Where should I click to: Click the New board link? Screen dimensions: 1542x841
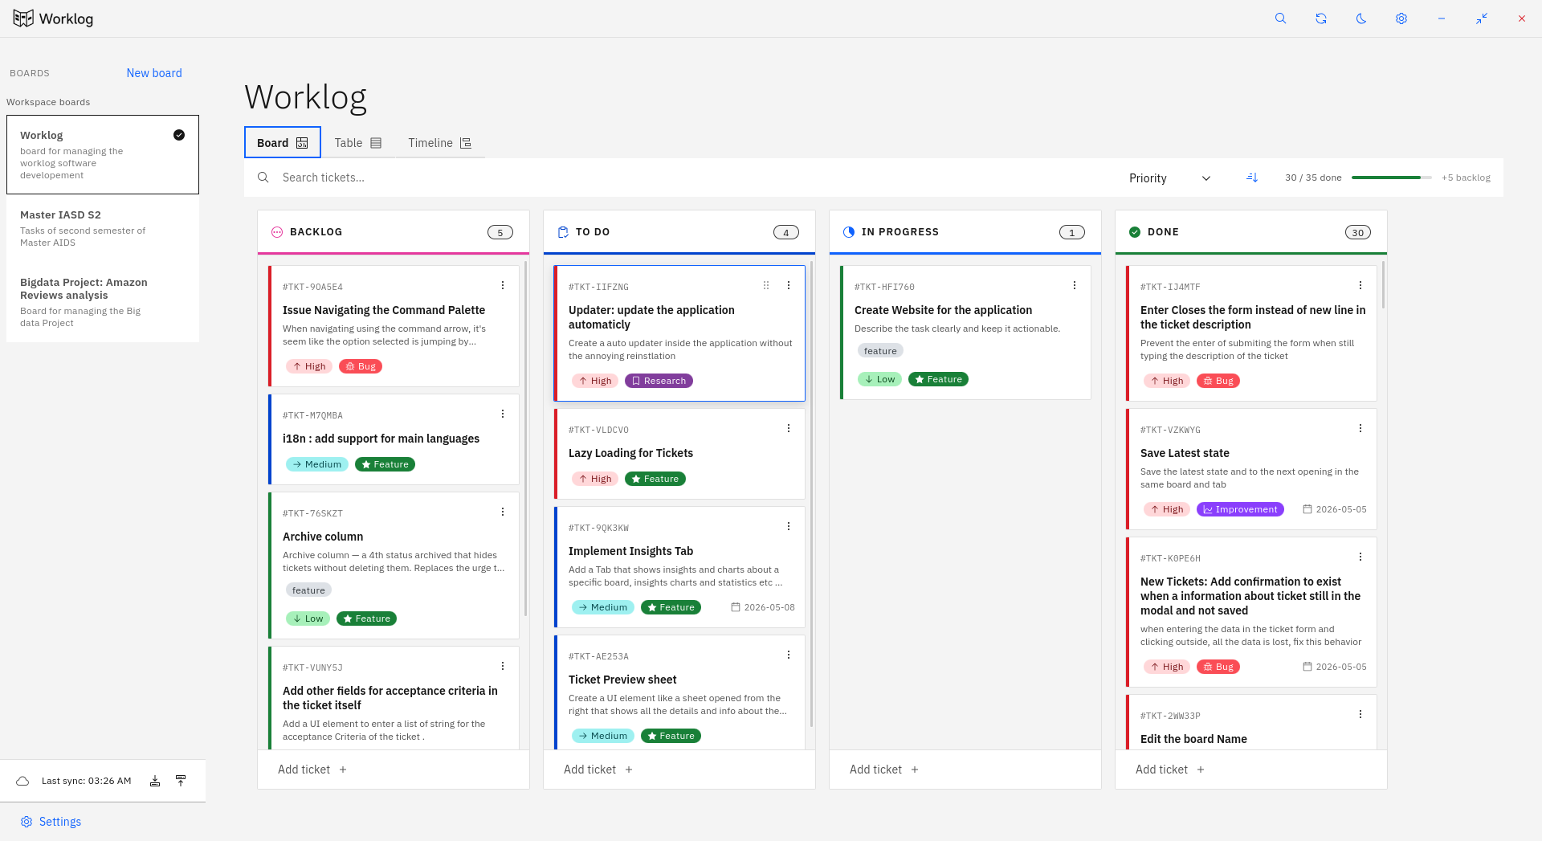pyautogui.click(x=154, y=73)
